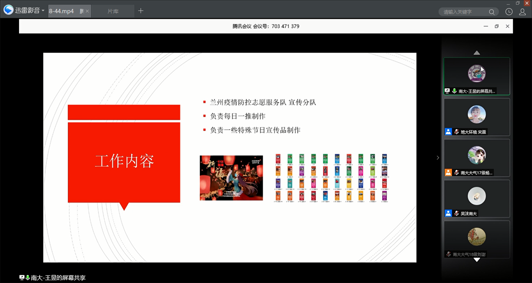The width and height of the screenshot is (532, 283).
Task: Open the 片库 tab
Action: tap(113, 11)
